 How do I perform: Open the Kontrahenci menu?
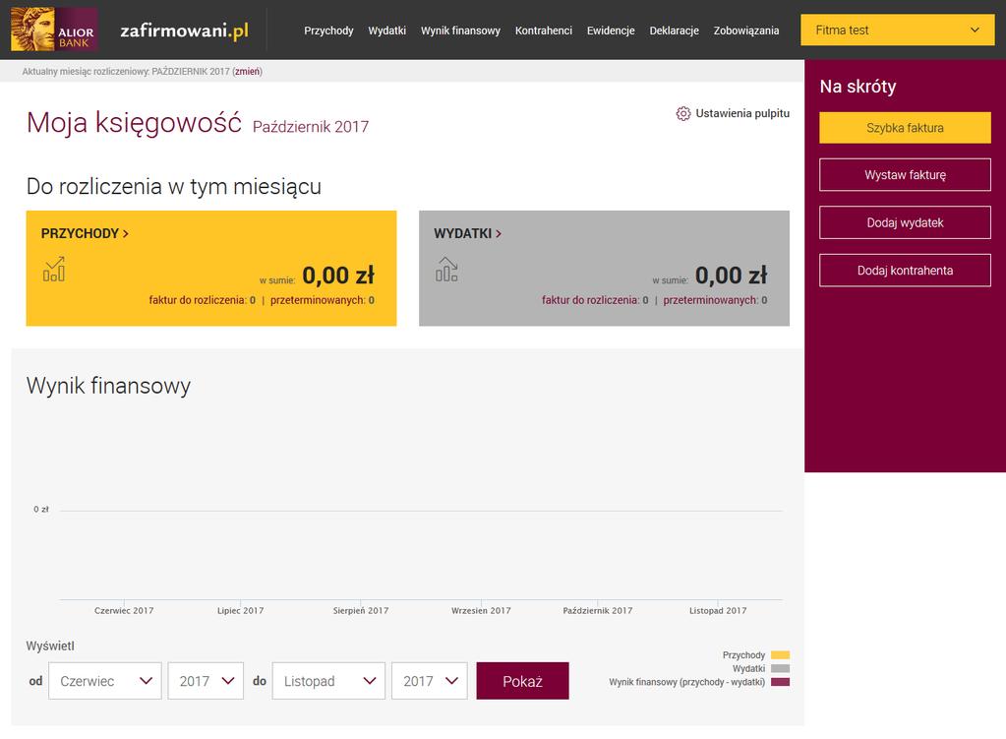click(x=544, y=31)
